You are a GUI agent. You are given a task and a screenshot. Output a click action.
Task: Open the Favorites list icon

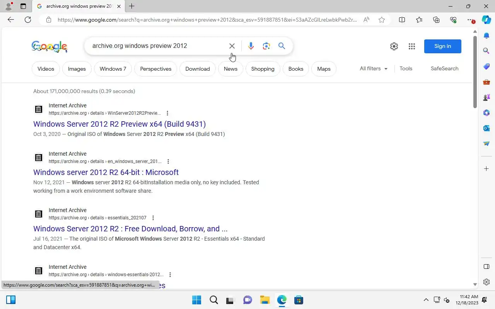(x=419, y=20)
